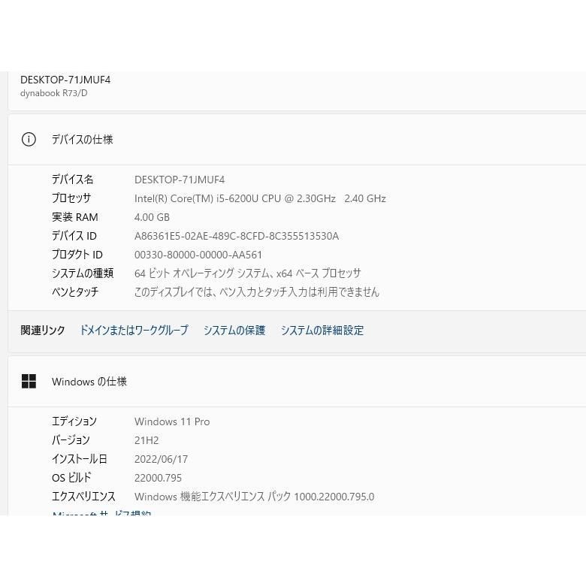Image resolution: width=586 pixels, height=586 pixels.
Task: Collapse the デバイスの仕様 section header
Action: (x=301, y=139)
